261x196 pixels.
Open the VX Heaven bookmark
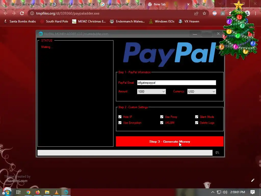189,21
